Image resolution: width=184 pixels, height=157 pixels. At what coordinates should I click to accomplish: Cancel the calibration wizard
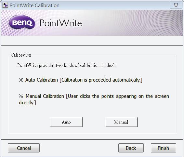click(24, 148)
